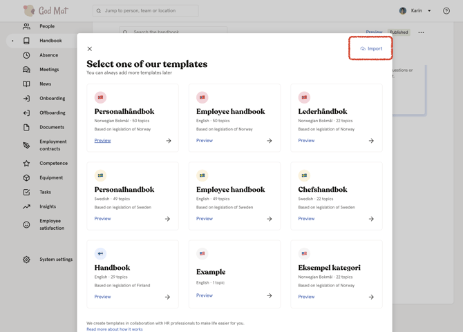Open the Absence clock icon
Viewport: 463px width, 332px height.
pos(26,55)
